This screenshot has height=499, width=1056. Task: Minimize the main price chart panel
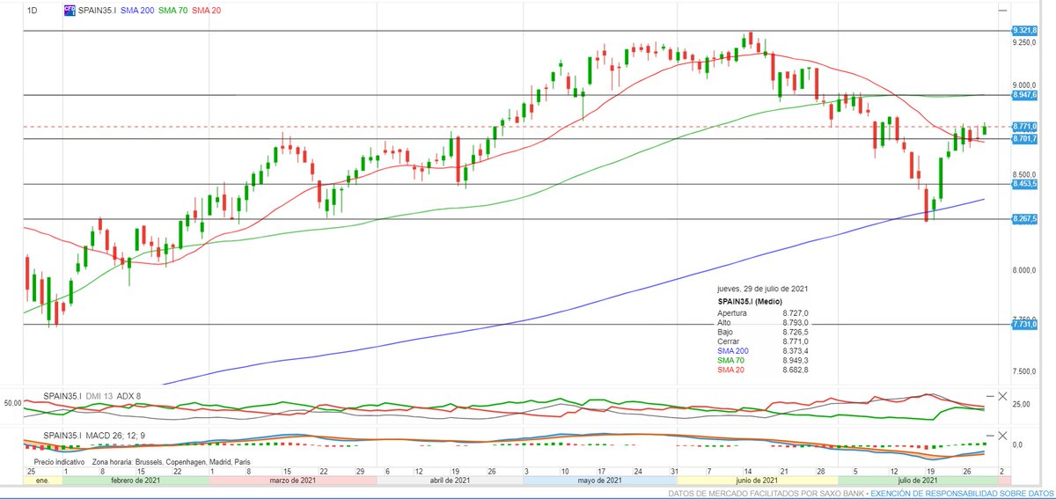click(x=1002, y=11)
